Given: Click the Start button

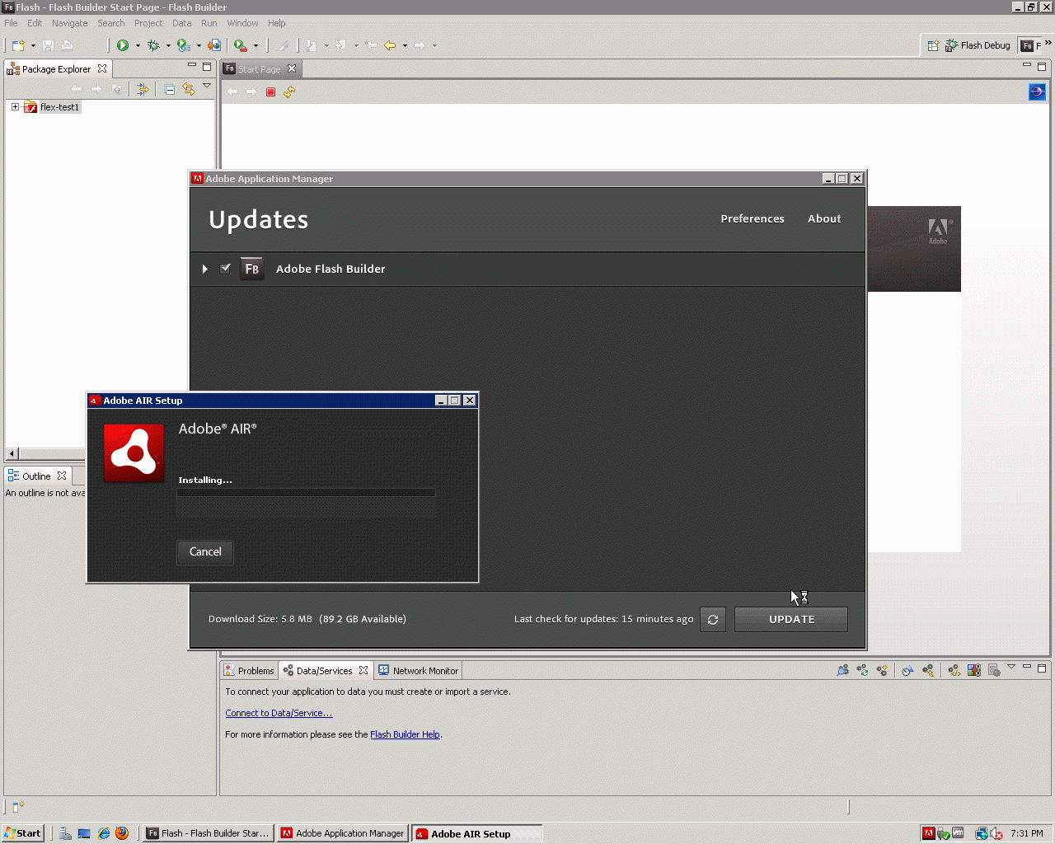Looking at the screenshot, I should (x=22, y=833).
